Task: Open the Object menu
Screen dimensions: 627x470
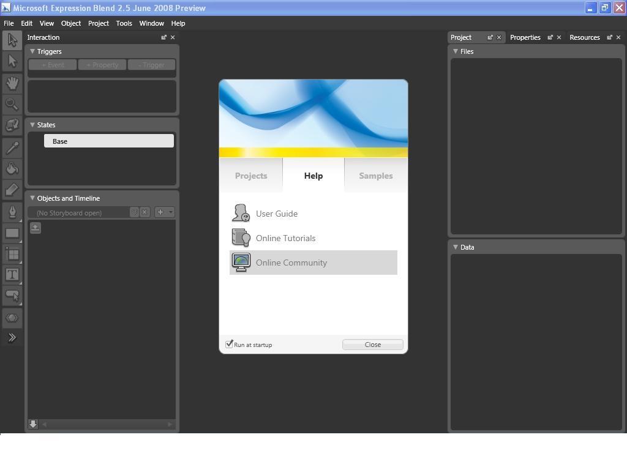Action: (x=71, y=23)
